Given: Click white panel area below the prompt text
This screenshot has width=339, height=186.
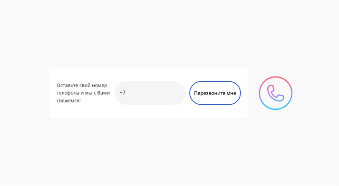Looking at the screenshot, I should point(82,111).
